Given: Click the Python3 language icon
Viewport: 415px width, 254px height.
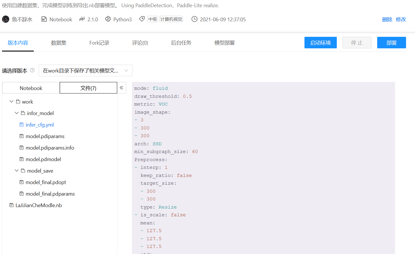Looking at the screenshot, I should pos(108,19).
